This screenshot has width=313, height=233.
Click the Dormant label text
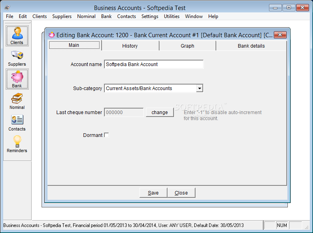coord(93,135)
